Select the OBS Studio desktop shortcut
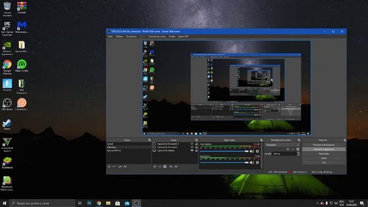 click(7, 105)
